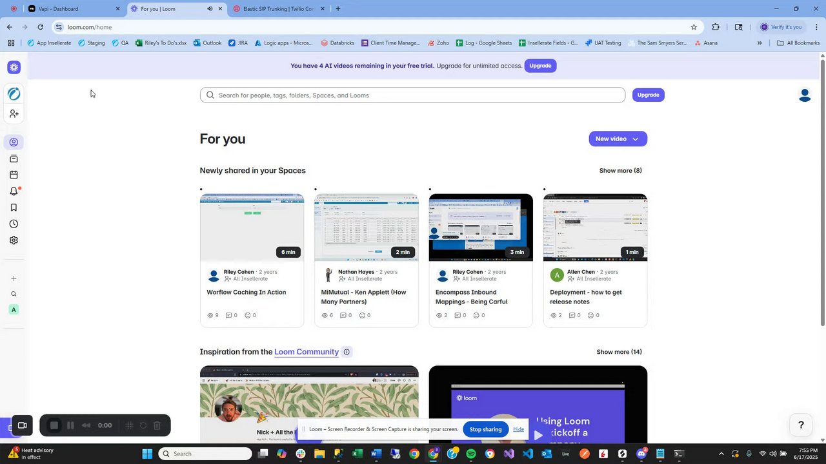
Task: Open the MiMutual - Ken Applett video thumbnail
Action: point(366,227)
